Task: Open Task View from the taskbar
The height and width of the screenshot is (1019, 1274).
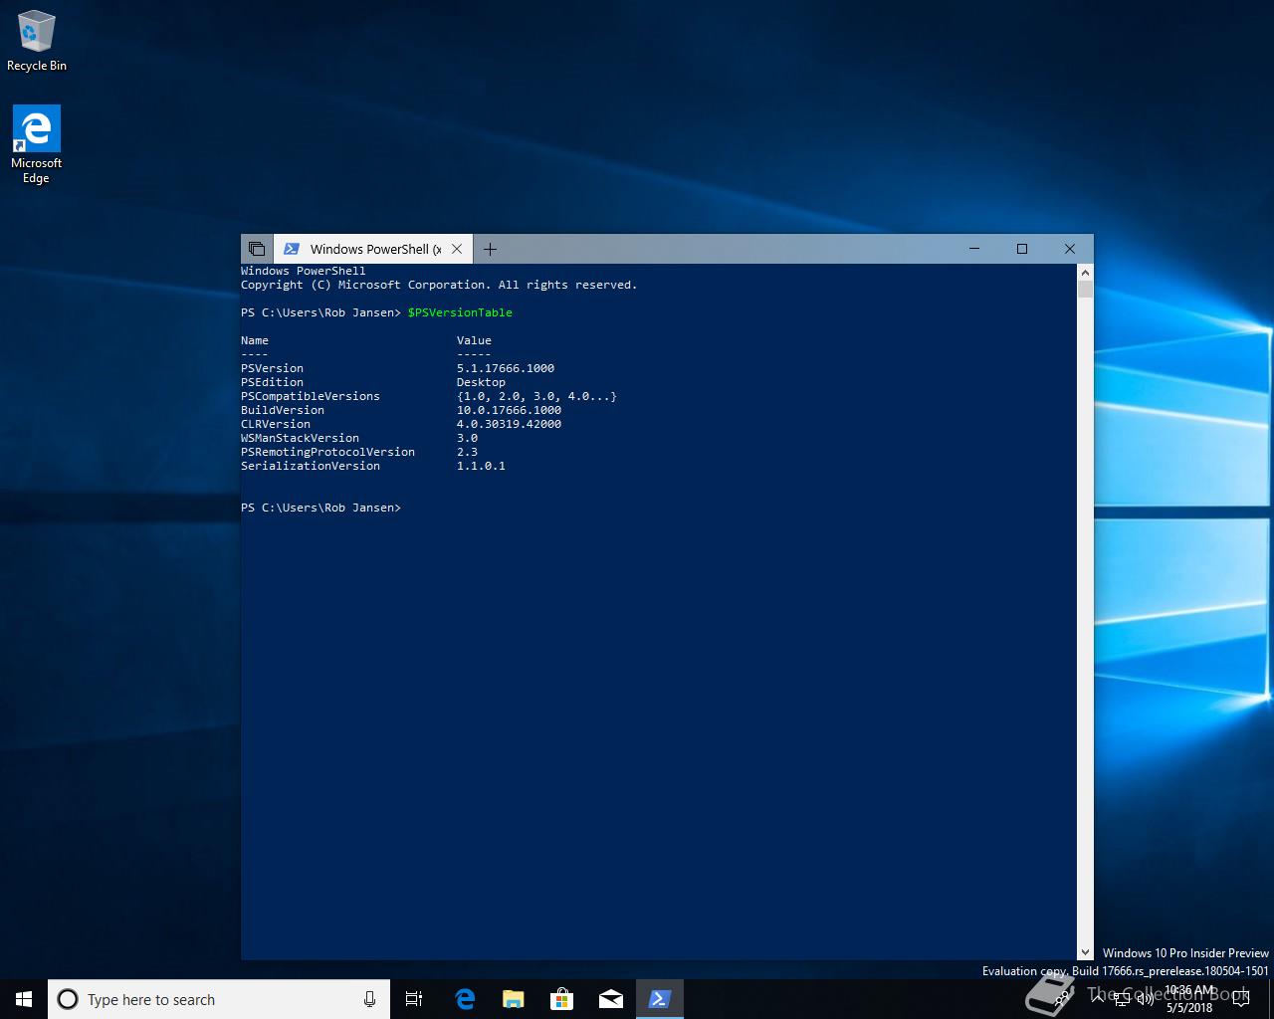Action: (414, 999)
